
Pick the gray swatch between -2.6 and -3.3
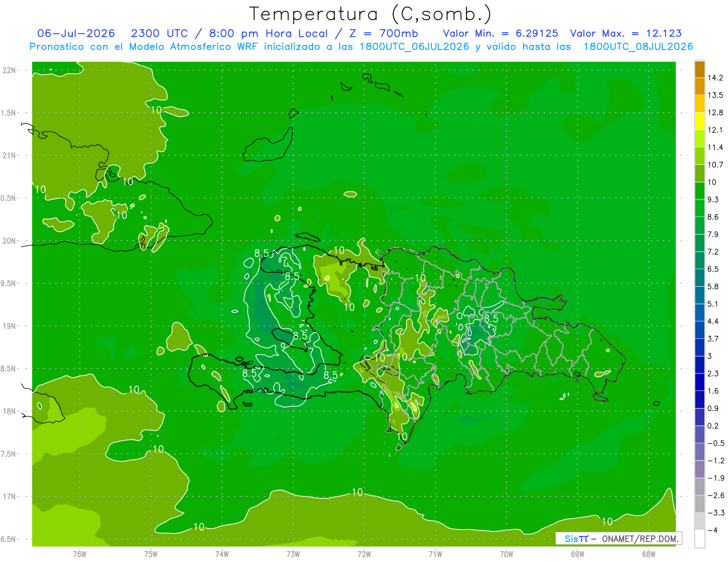pyautogui.click(x=699, y=504)
